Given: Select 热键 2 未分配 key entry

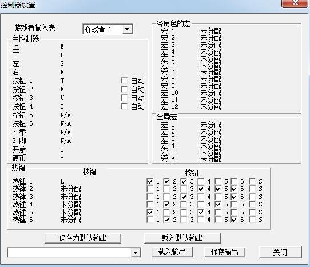Looking at the screenshot, I should (x=70, y=189).
